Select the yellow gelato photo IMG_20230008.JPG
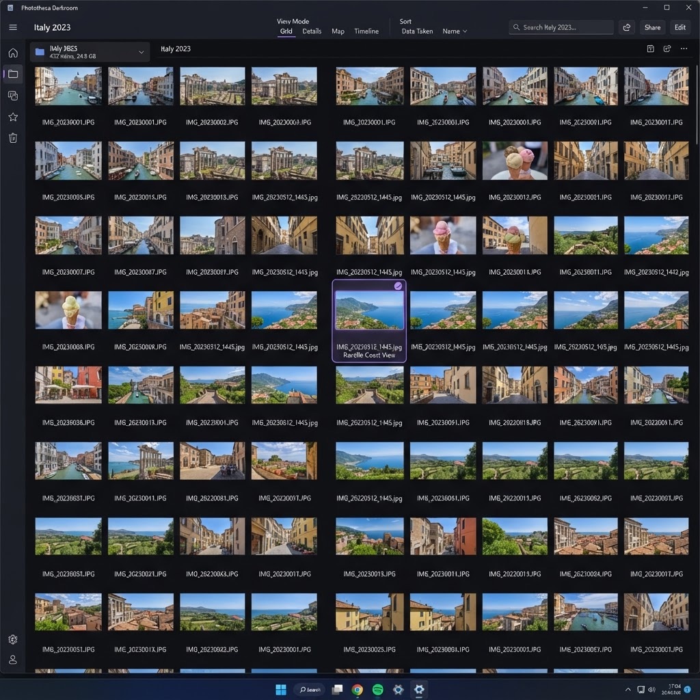The image size is (700, 700). coord(68,310)
